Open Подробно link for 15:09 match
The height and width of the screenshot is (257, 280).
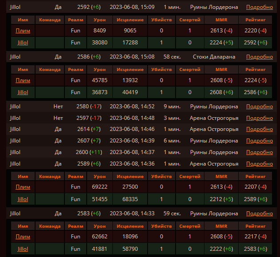(x=260, y=7)
